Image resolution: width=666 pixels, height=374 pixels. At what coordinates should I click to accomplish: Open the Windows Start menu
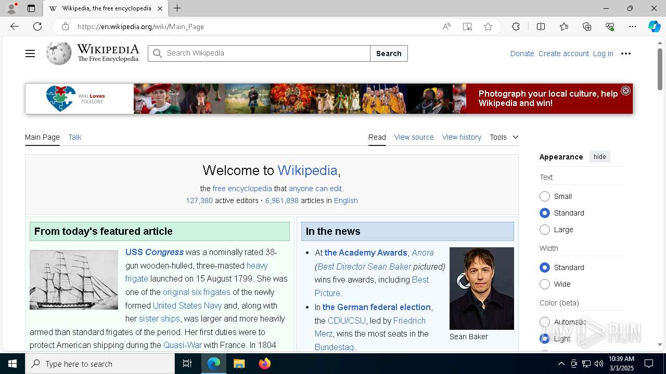pyautogui.click(x=12, y=364)
